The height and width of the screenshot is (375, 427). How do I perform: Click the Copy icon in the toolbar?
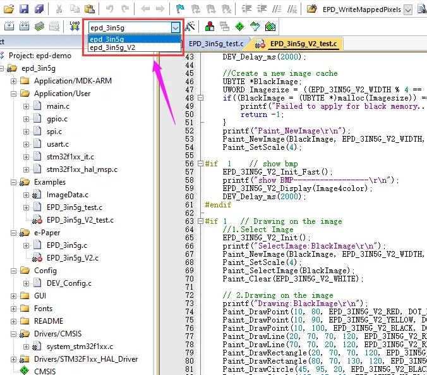tap(75, 9)
